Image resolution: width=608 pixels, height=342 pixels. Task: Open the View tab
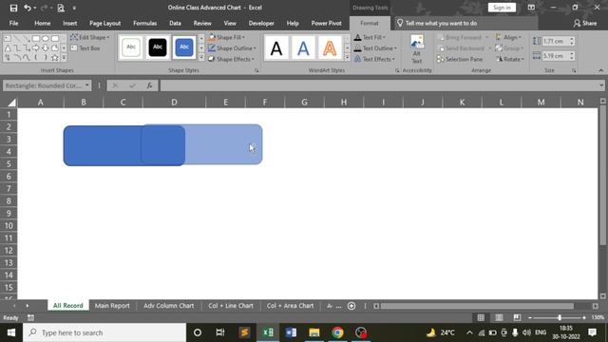pos(230,23)
